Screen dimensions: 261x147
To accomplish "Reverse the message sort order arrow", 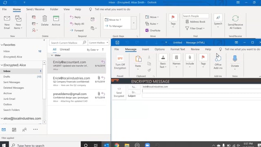I will 103,49.
